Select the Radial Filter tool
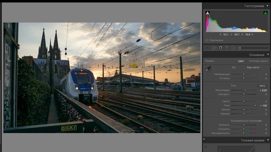Screen dimensions: 271x152 pos(233,48)
